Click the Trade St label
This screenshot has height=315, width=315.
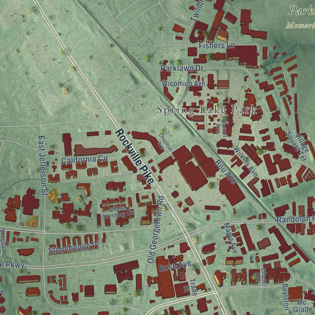tap(190, 287)
